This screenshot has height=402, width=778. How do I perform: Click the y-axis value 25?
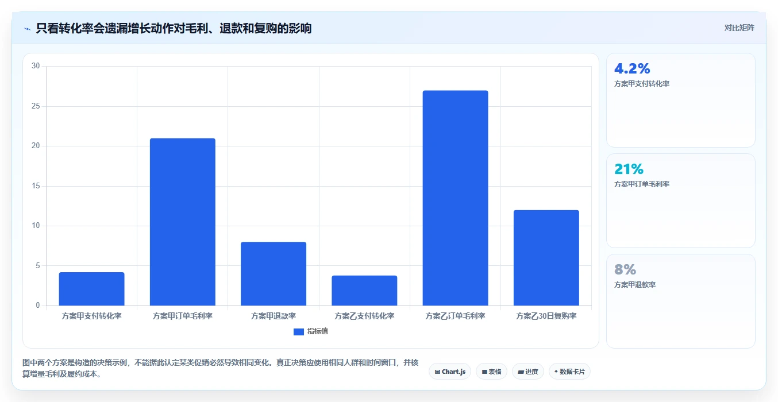(x=36, y=106)
